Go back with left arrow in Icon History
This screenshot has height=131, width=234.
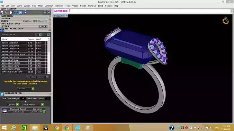click(45, 12)
